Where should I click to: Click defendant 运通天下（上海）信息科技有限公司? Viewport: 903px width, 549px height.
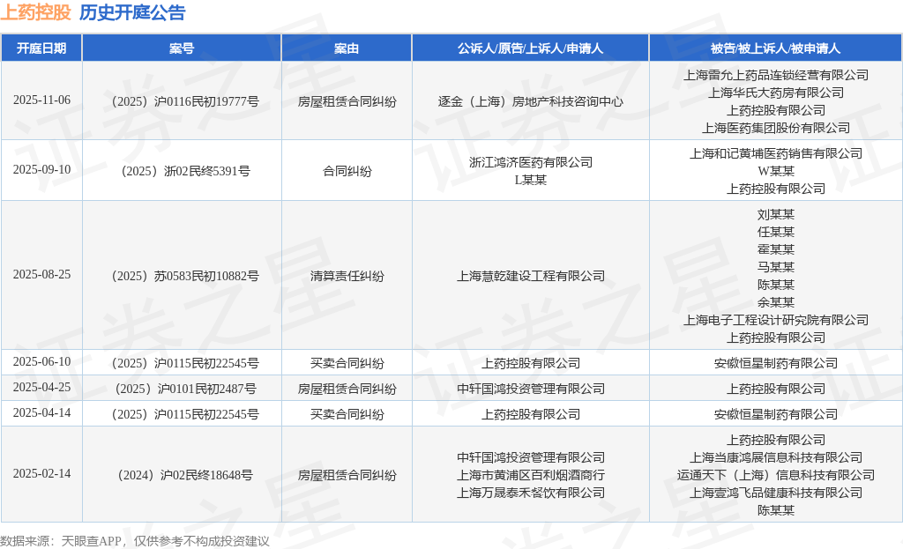pos(776,475)
